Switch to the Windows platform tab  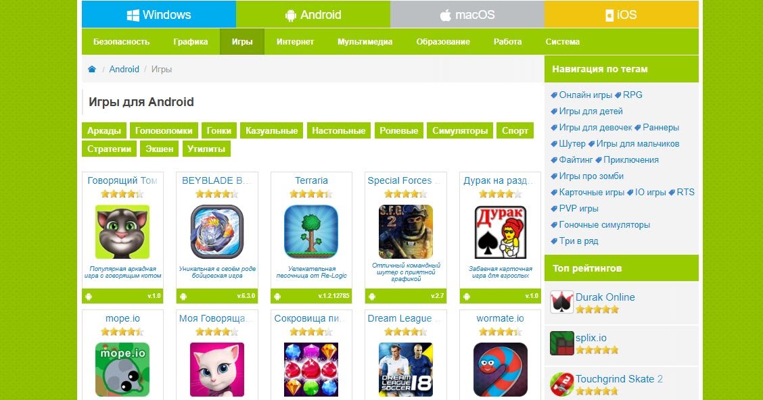pos(159,15)
